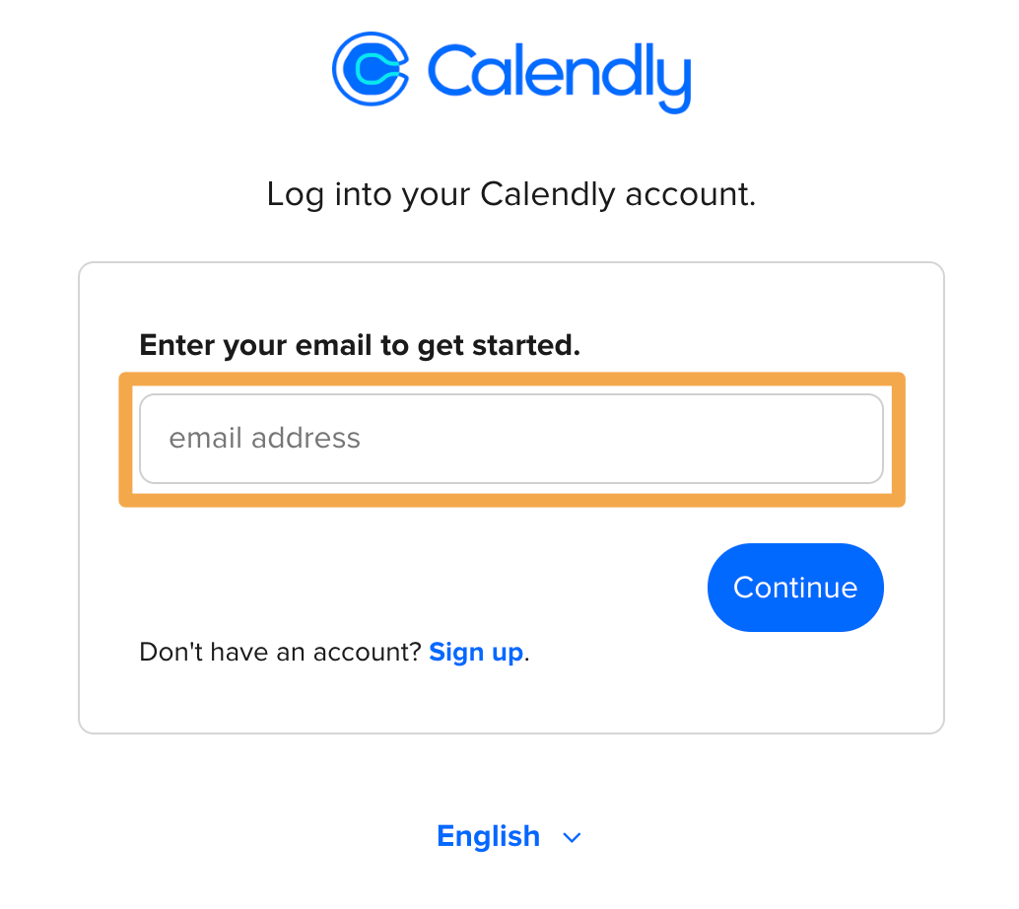Open the Sign up link
The height and width of the screenshot is (909, 1019).
pyautogui.click(x=476, y=652)
